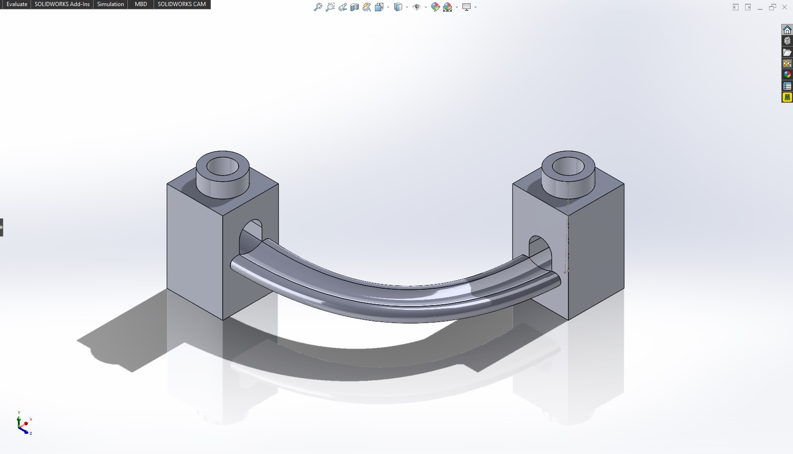The width and height of the screenshot is (793, 454).
Task: Click the View Orientation cube icon
Action: [x=379, y=7]
